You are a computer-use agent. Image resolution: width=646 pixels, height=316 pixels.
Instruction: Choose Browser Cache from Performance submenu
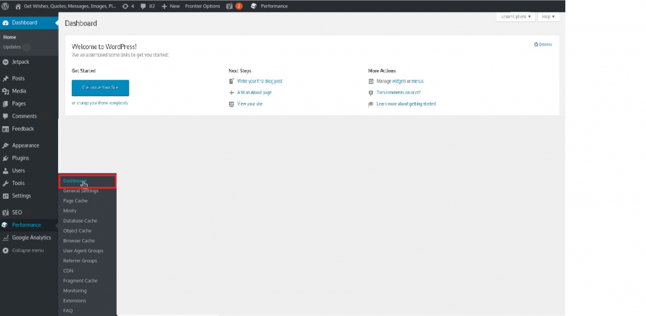click(79, 240)
